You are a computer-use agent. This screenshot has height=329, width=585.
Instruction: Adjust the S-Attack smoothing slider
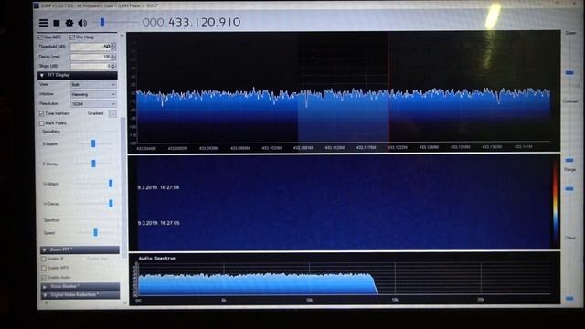point(93,143)
